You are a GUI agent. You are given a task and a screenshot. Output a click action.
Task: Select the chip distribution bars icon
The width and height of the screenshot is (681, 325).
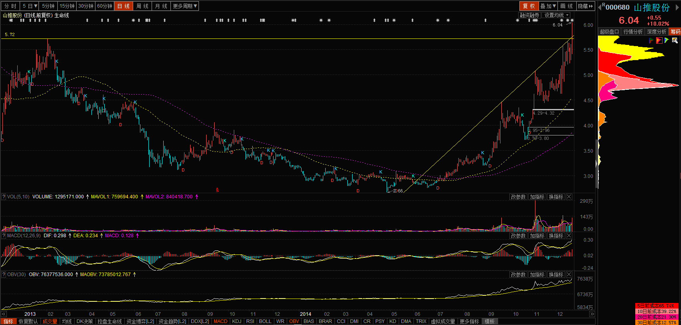tap(651, 40)
